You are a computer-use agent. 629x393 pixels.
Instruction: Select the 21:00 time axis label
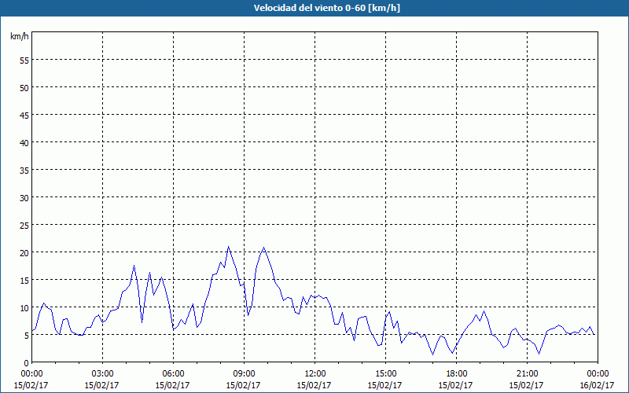pos(527,374)
